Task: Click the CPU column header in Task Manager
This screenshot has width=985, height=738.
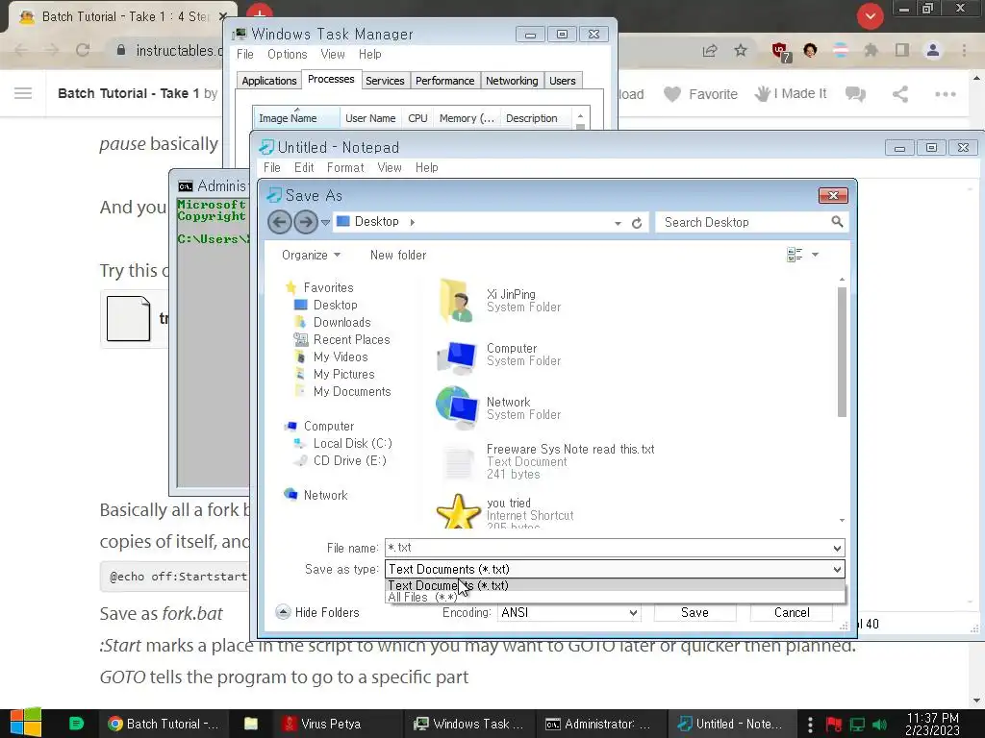Action: (x=417, y=118)
